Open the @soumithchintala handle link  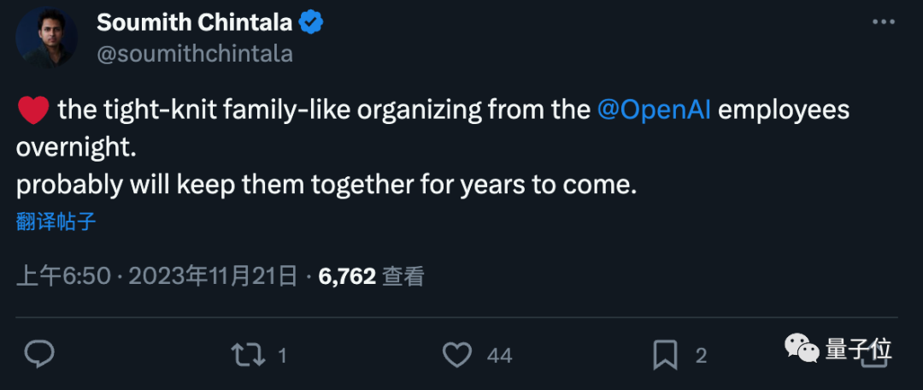tap(195, 53)
